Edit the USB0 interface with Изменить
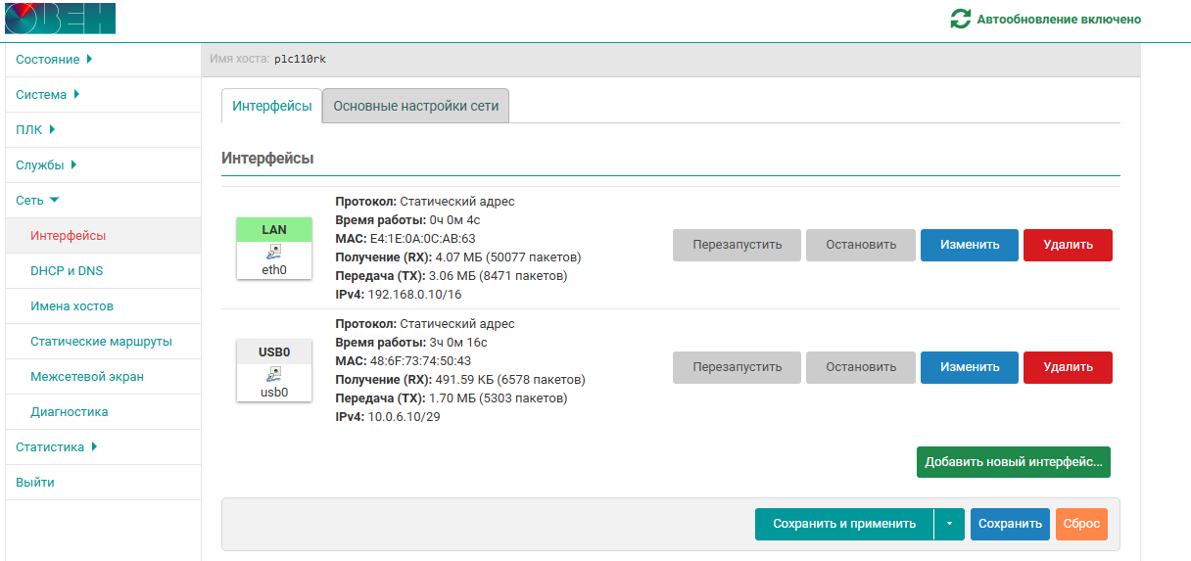1191x561 pixels. point(970,367)
